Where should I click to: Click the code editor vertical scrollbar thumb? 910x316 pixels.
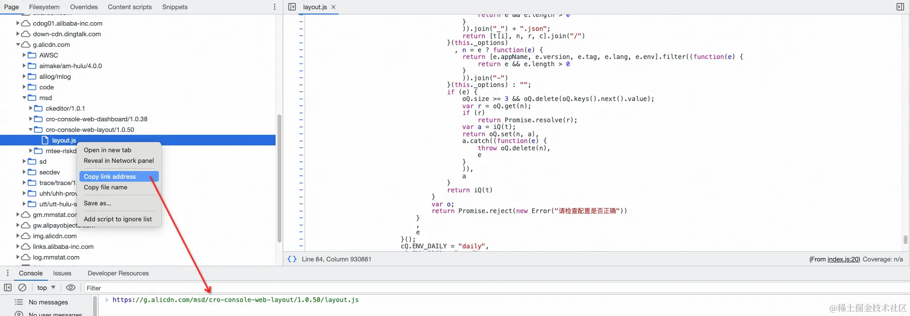[905, 240]
